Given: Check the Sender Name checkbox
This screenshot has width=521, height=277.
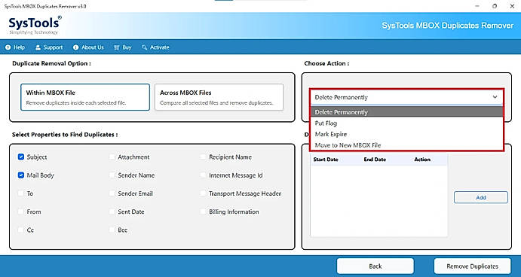Looking at the screenshot, I should coord(112,175).
